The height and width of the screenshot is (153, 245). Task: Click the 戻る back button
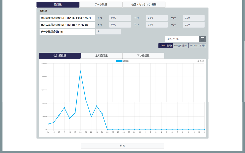pyautogui.click(x=122, y=146)
